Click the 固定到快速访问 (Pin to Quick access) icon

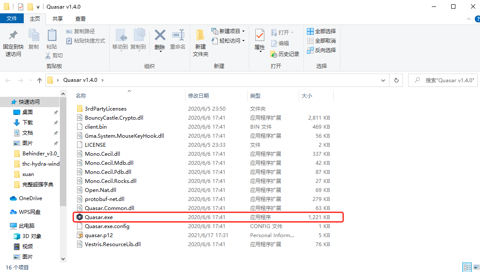click(12, 40)
